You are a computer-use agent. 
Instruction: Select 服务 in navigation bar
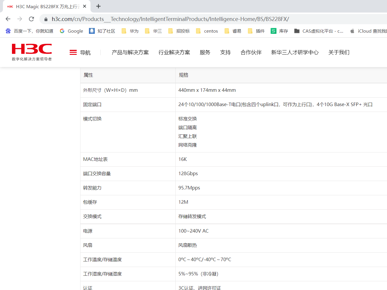click(x=205, y=52)
